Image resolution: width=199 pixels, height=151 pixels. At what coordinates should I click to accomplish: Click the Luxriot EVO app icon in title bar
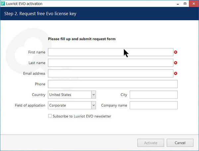[x=3, y=4]
